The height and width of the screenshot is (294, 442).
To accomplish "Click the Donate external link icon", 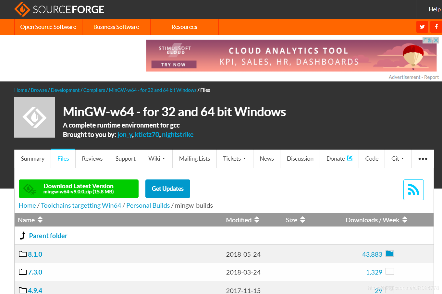I will (x=350, y=158).
